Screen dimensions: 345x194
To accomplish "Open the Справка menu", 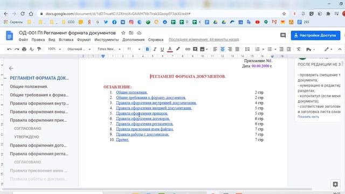I will pos(156,39).
